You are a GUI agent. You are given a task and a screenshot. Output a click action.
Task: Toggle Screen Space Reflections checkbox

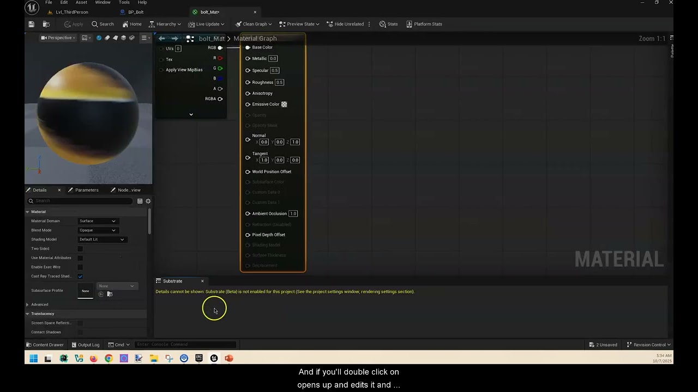[80, 323]
